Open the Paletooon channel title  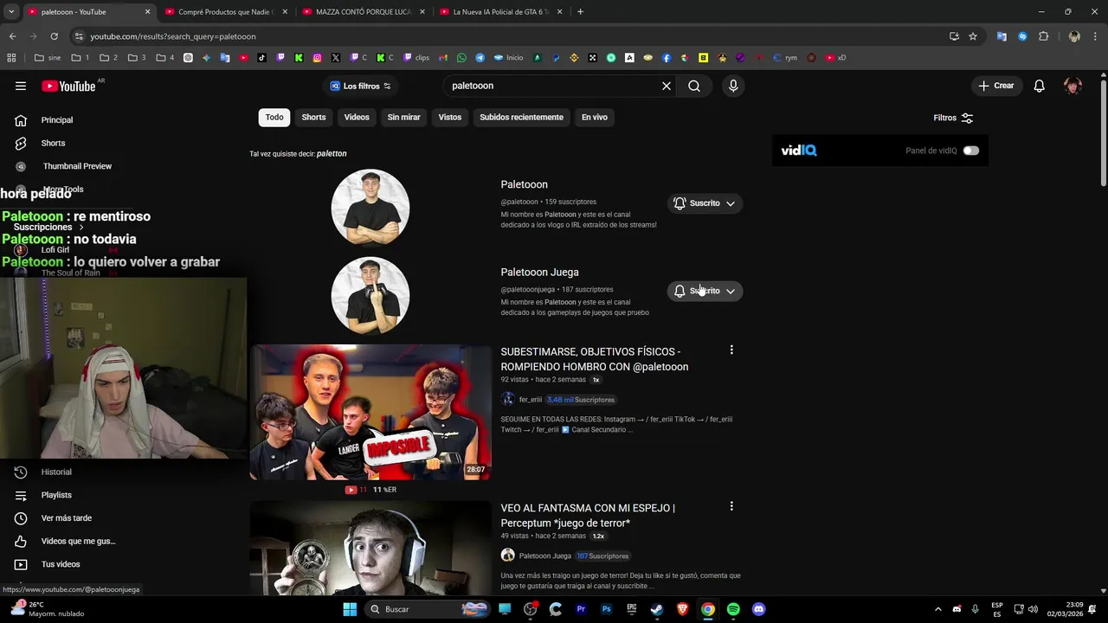tap(524, 184)
